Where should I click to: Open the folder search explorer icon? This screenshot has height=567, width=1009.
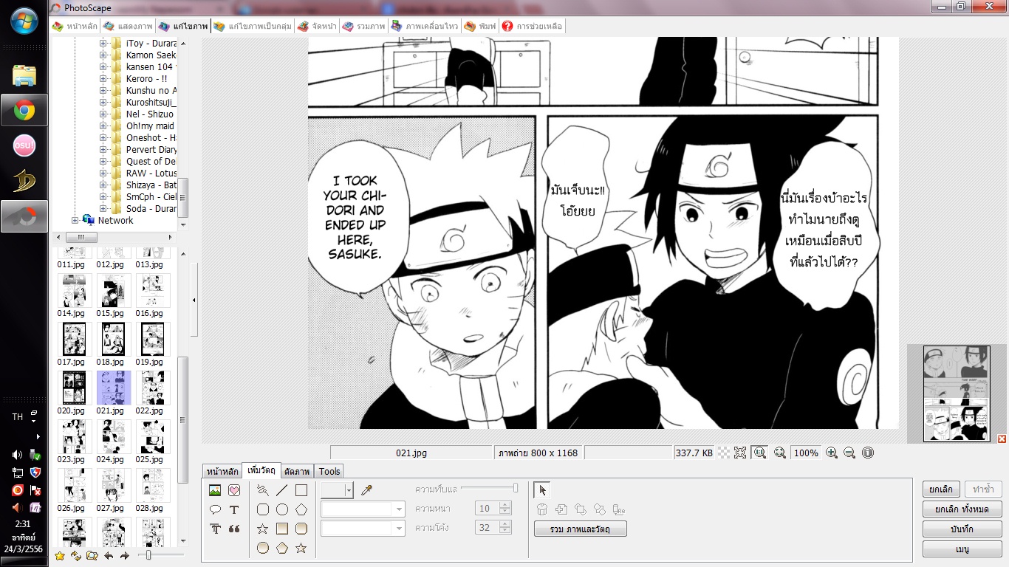coord(92,556)
